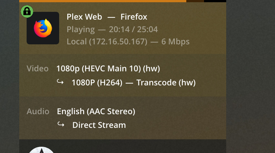This screenshot has height=153, width=275.
Task: Click the partially visible avatar at the bottom
Action: [x=41, y=150]
